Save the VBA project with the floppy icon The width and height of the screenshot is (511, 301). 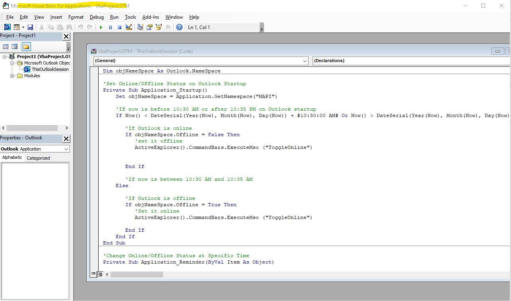click(30, 27)
